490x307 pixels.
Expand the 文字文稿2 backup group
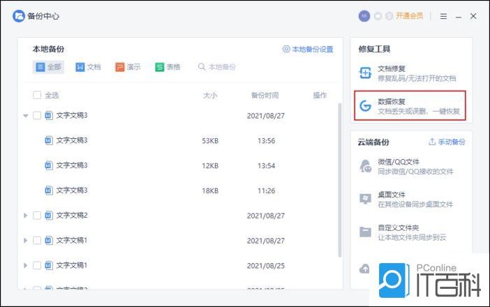(26, 216)
